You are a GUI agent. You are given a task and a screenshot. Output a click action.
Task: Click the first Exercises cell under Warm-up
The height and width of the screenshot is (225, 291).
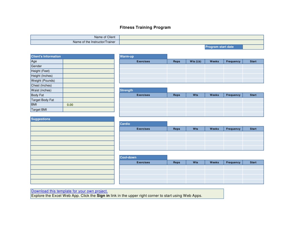[x=143, y=66]
